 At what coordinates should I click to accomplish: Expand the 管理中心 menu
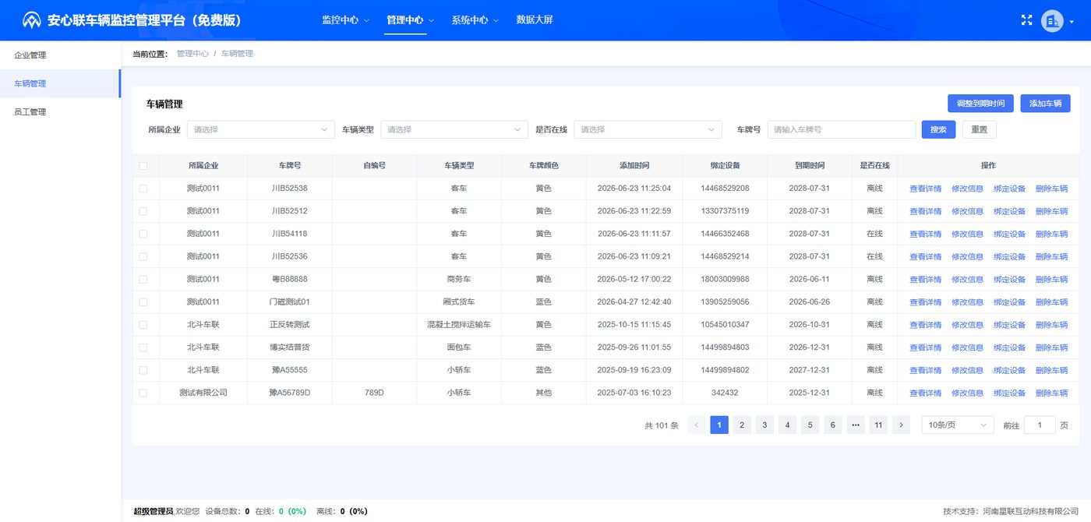pyautogui.click(x=410, y=20)
